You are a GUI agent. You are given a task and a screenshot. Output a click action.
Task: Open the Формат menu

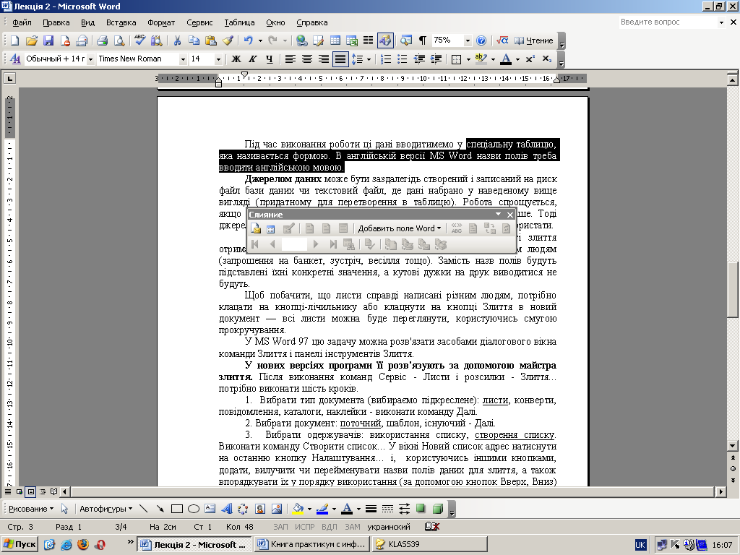coord(161,22)
